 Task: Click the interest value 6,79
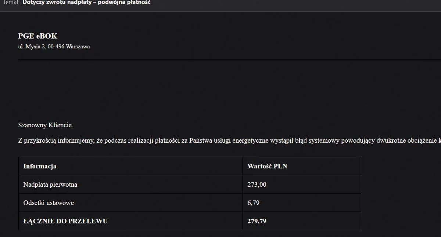point(254,203)
